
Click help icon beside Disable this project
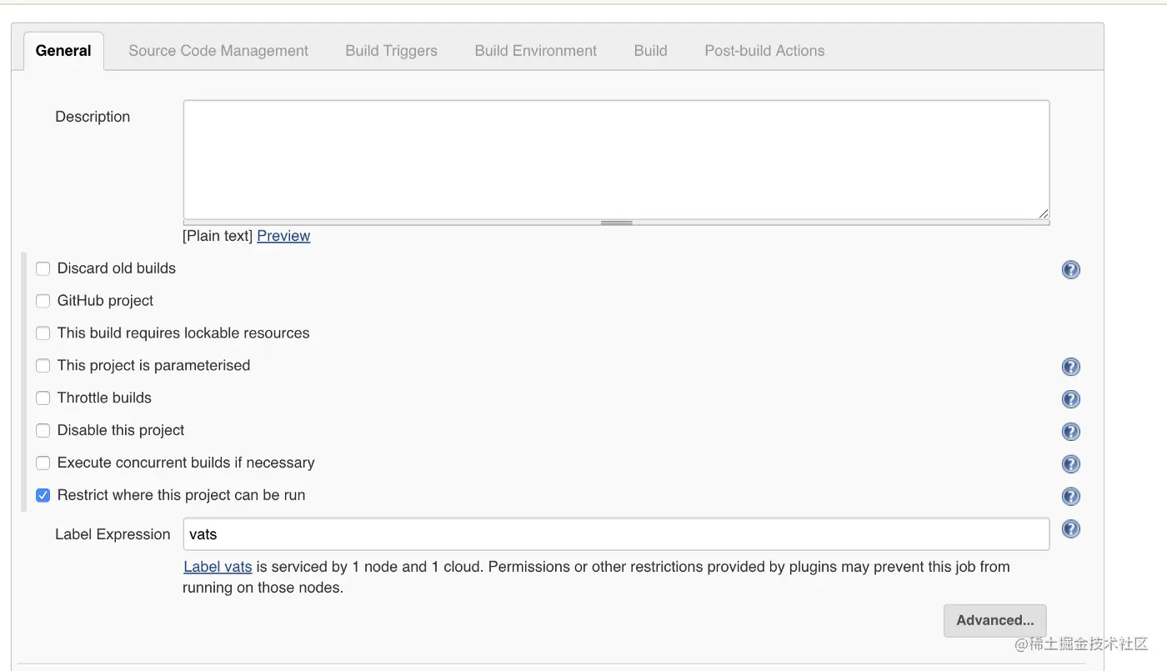point(1071,432)
